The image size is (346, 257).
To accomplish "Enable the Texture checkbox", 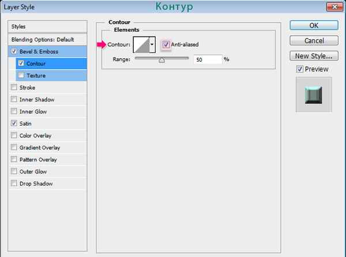I will coord(21,75).
